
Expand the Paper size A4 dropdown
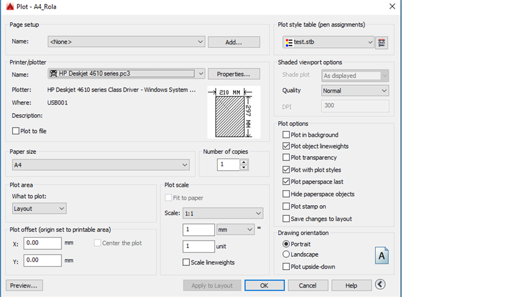click(x=101, y=165)
